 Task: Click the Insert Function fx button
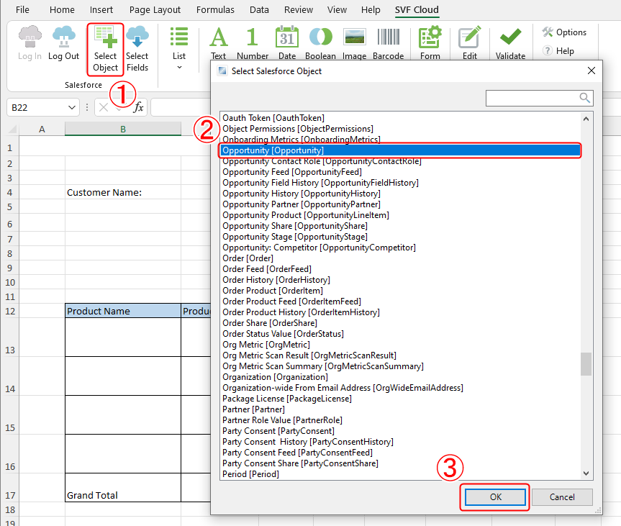click(x=138, y=107)
